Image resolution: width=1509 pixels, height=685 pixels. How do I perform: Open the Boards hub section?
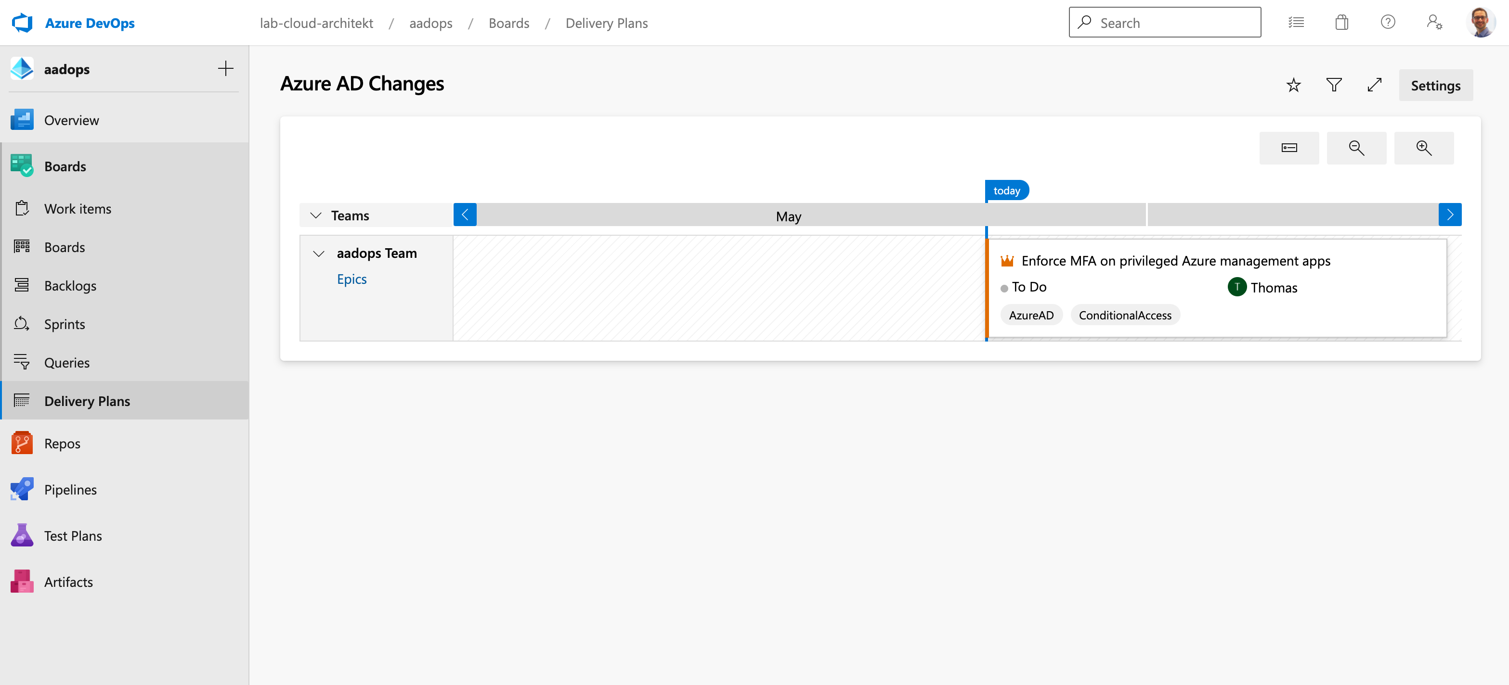124,166
